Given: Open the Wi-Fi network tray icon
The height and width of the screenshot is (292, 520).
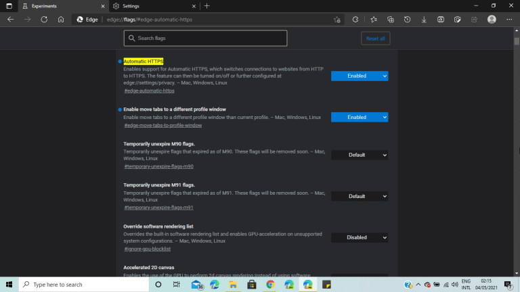Looking at the screenshot, I should [446, 285].
